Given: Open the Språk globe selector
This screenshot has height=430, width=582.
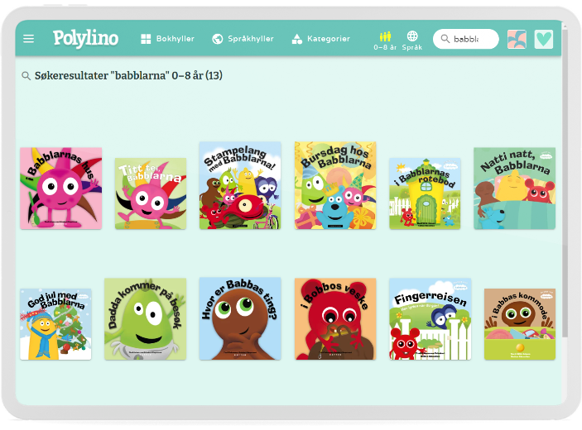Looking at the screenshot, I should 412,41.
